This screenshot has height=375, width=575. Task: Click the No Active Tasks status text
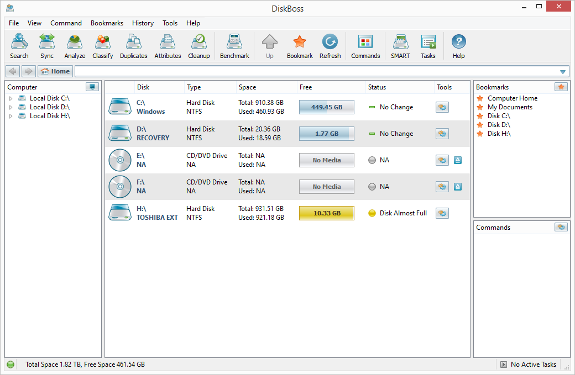(x=533, y=365)
